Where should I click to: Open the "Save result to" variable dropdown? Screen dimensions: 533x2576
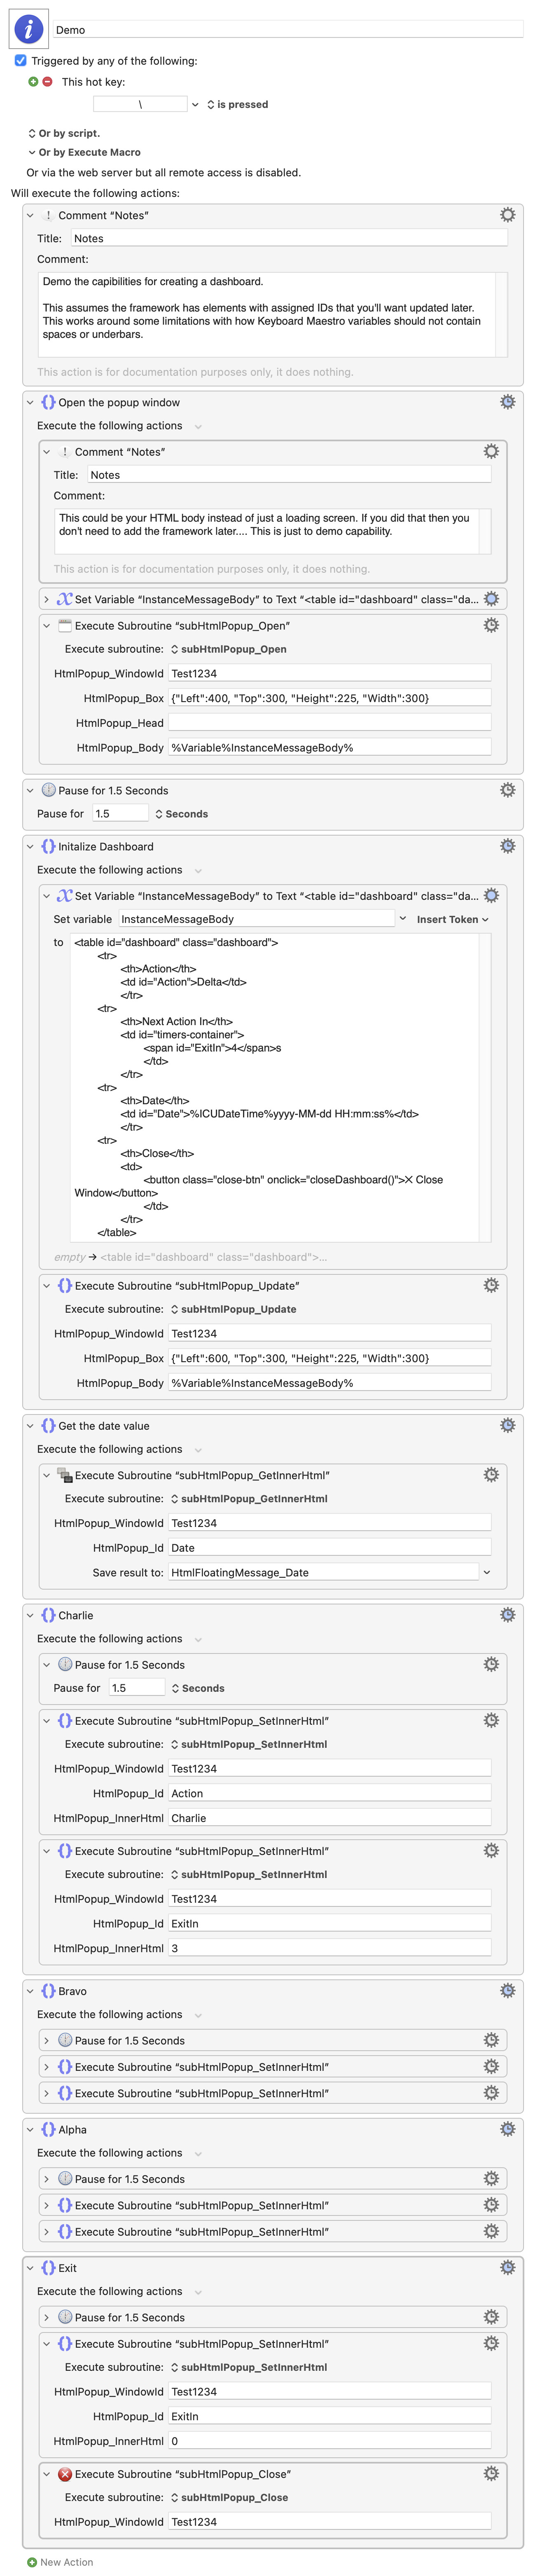click(x=487, y=1572)
